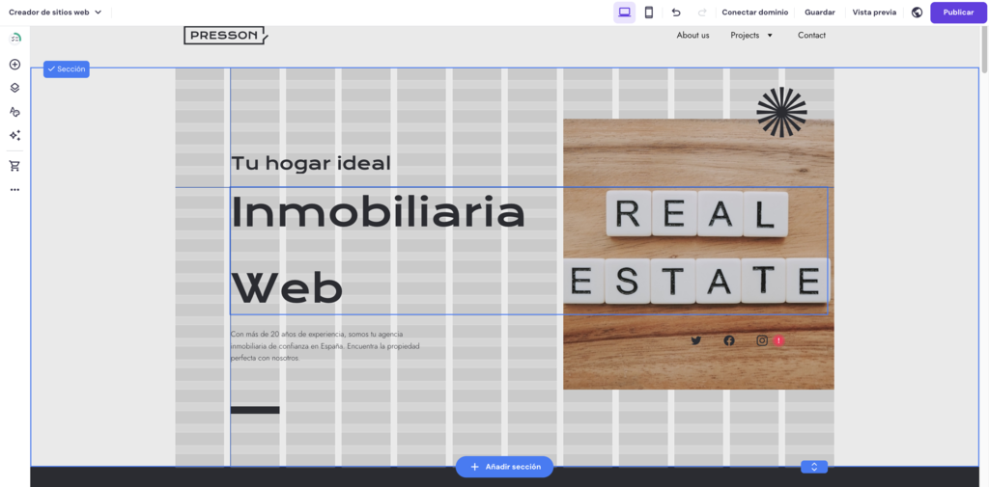The width and height of the screenshot is (989, 487).
Task: Select the 'Inmobiliaria Web' title text
Action: point(378,250)
